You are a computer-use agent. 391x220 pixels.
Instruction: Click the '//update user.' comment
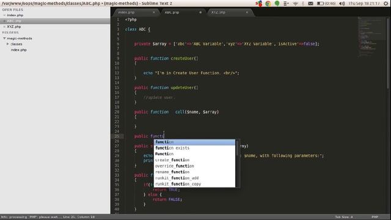click(x=159, y=98)
